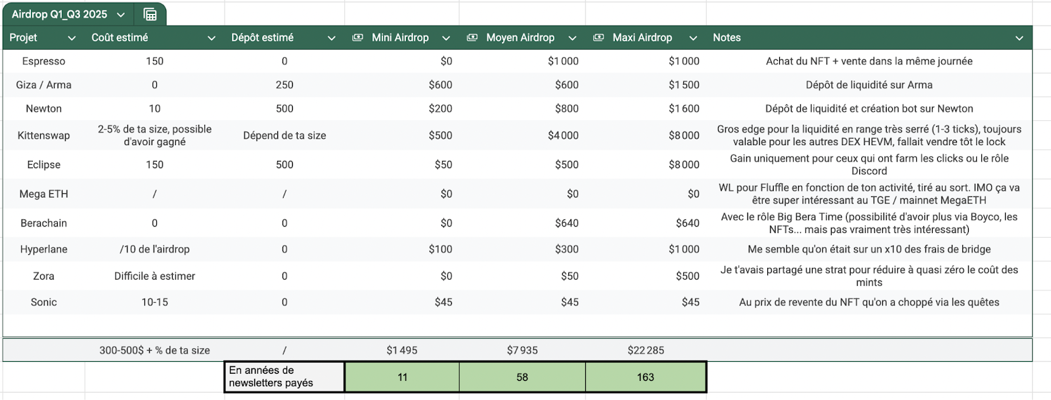Select the Giza / Arma project cell
1051x400 pixels.
pos(44,85)
